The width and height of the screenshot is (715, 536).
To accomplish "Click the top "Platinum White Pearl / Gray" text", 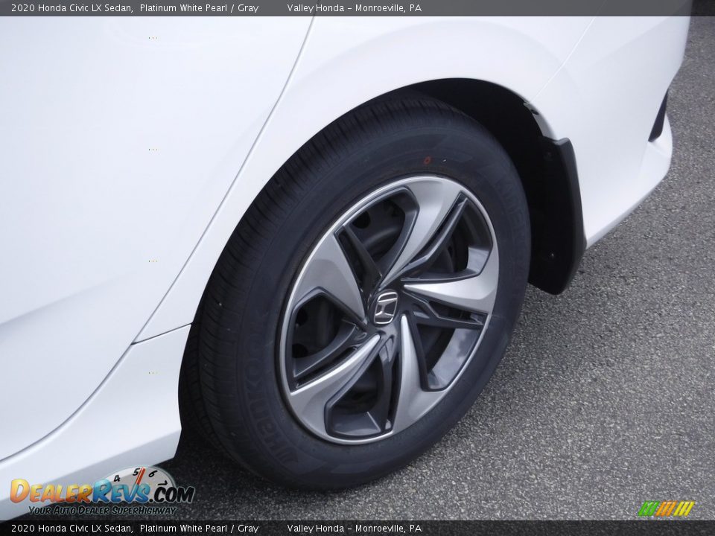I will coord(199,8).
